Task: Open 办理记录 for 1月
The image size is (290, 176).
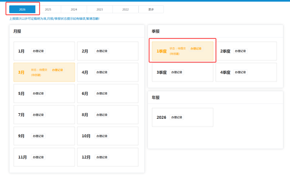Action: point(38,51)
